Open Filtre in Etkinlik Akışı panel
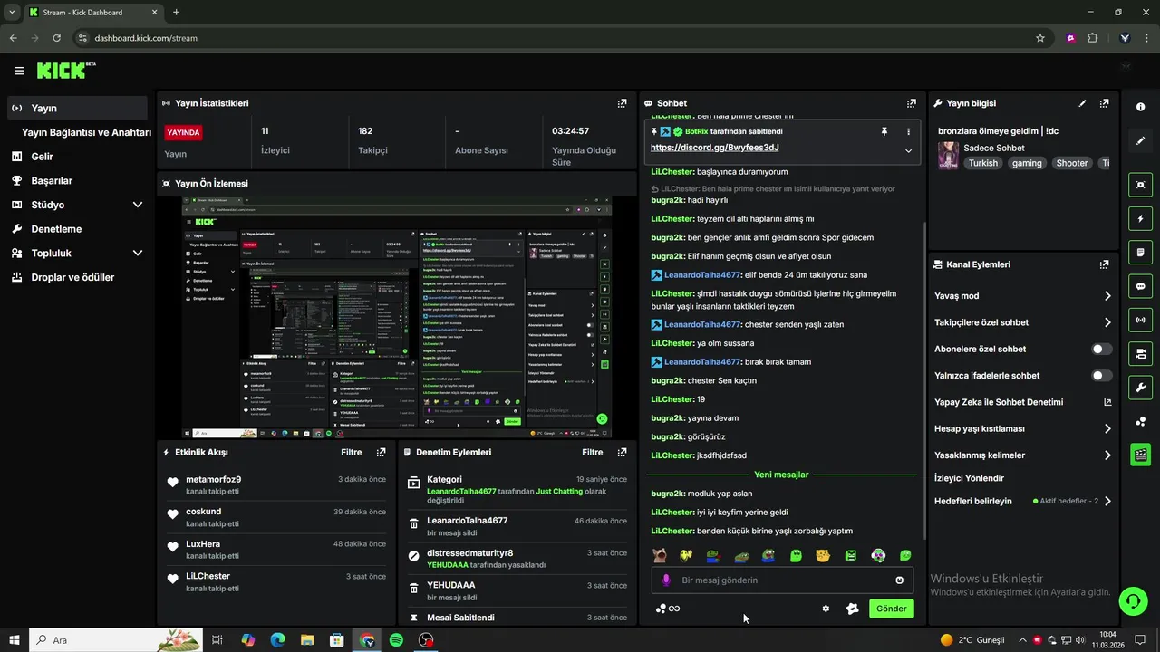Image resolution: width=1160 pixels, height=652 pixels. [352, 452]
